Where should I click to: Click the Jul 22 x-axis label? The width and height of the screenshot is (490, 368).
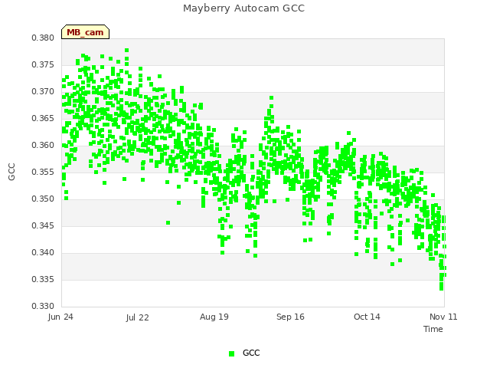click(x=138, y=317)
